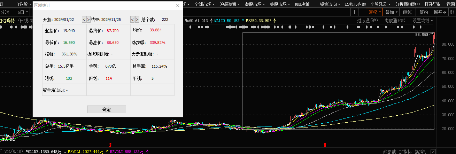Move end date later with the right arrow

pos(137,20)
